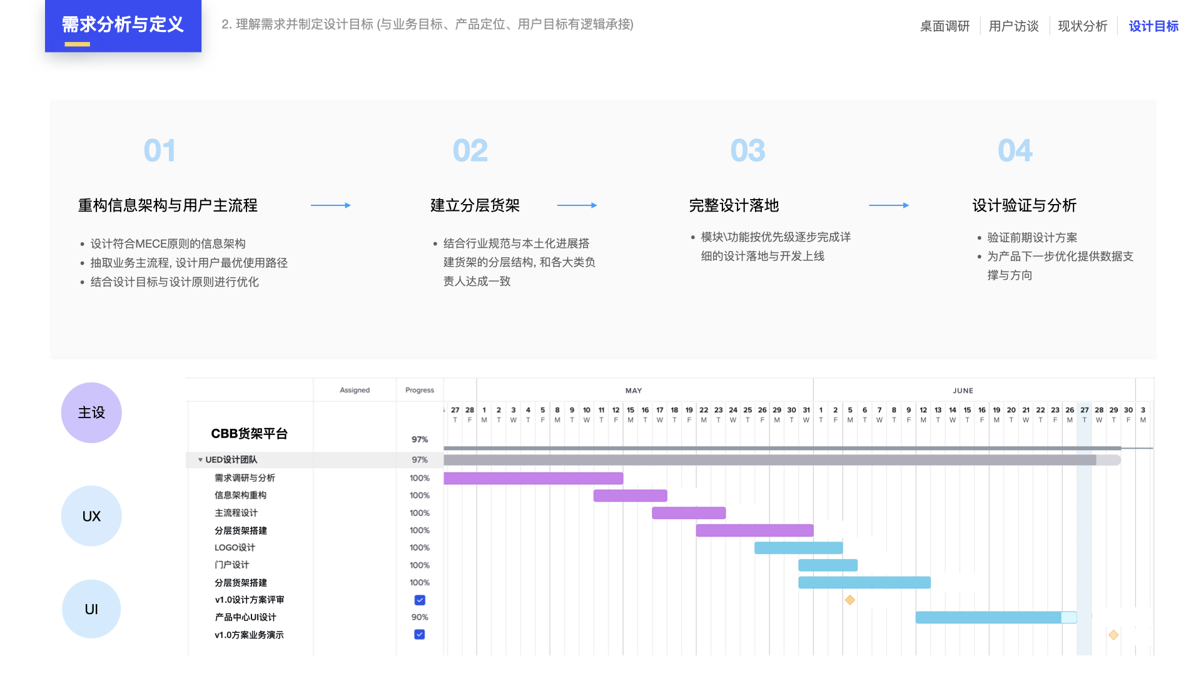Collapse the UED设计团队 group triangle
The image size is (1201, 676).
200,460
